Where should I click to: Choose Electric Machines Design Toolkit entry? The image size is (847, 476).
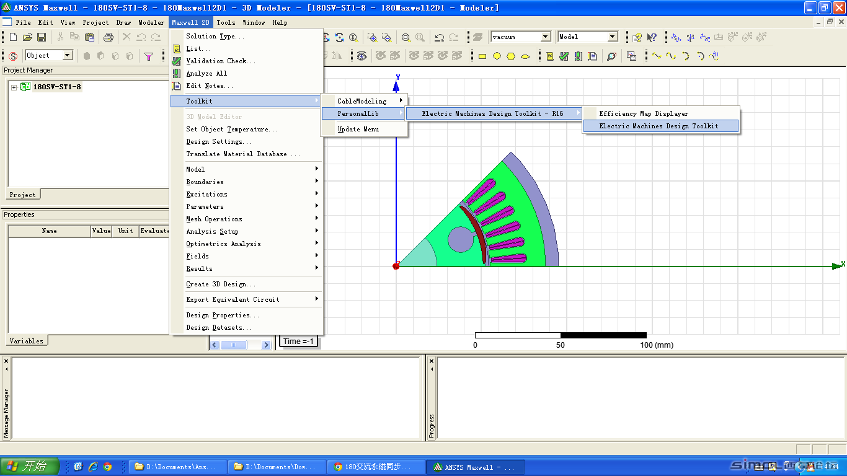pyautogui.click(x=661, y=126)
